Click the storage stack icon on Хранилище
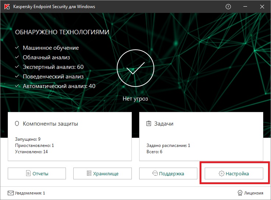This screenshot has width=271, height=200. (x=89, y=173)
